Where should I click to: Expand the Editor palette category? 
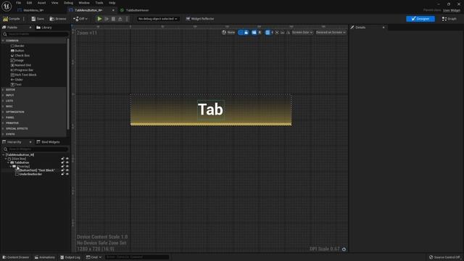click(3, 90)
